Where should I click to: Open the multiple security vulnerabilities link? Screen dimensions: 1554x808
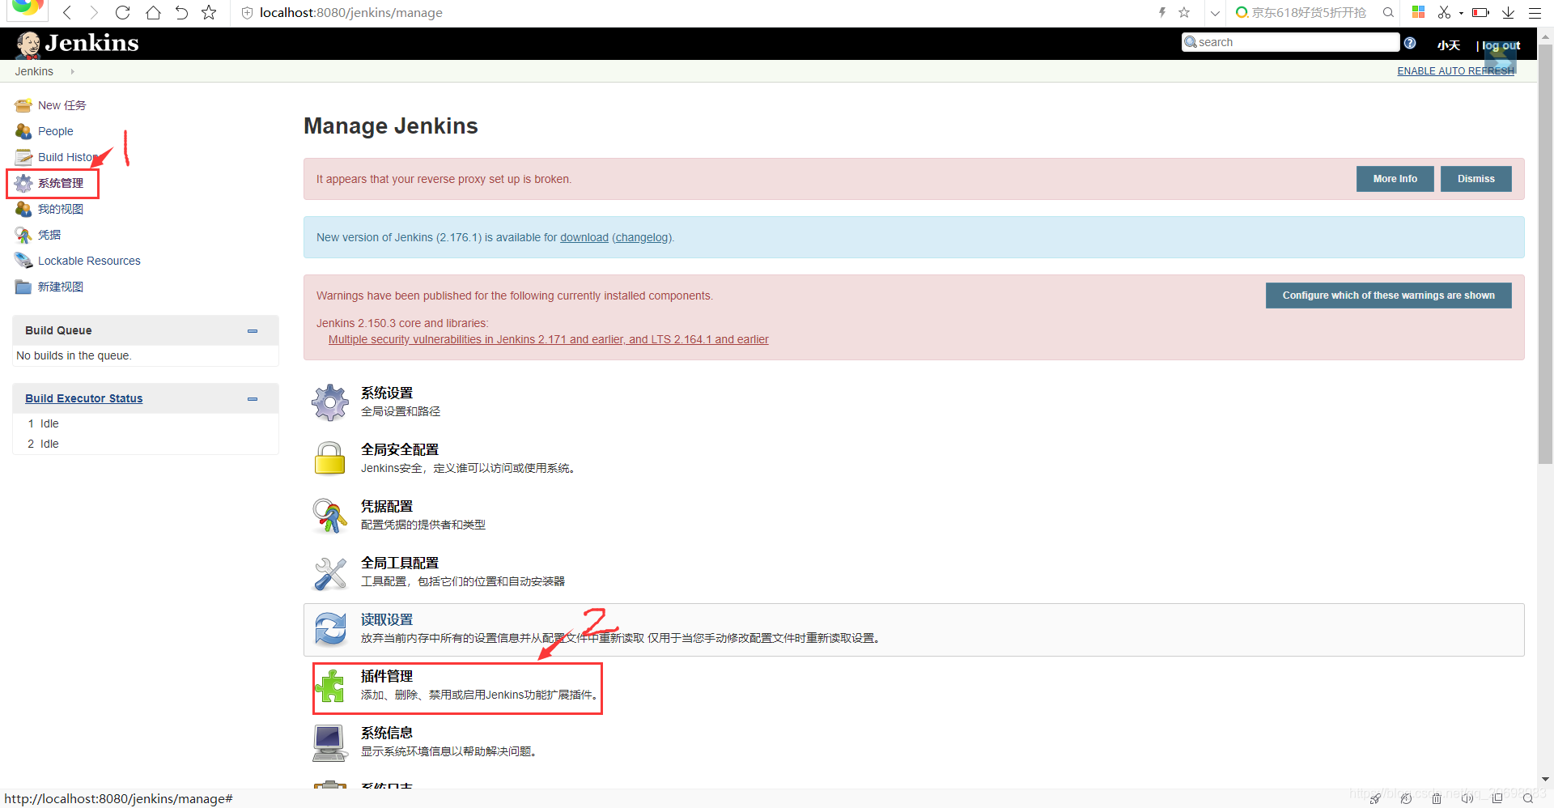pos(549,339)
